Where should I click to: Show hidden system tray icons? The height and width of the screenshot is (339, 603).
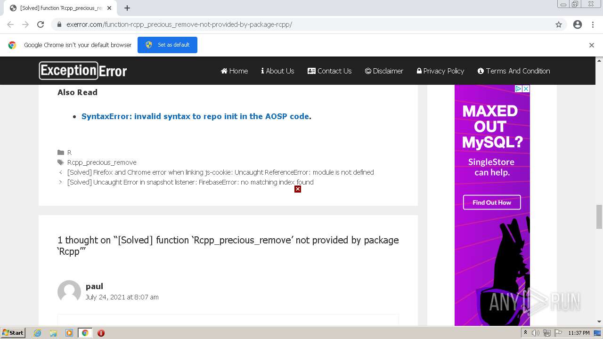[x=525, y=333]
